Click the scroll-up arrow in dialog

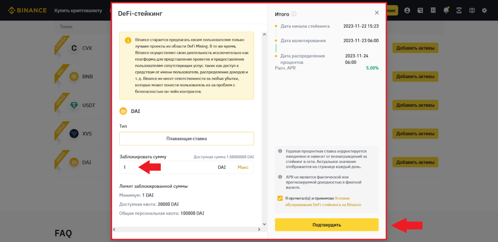pos(263,34)
